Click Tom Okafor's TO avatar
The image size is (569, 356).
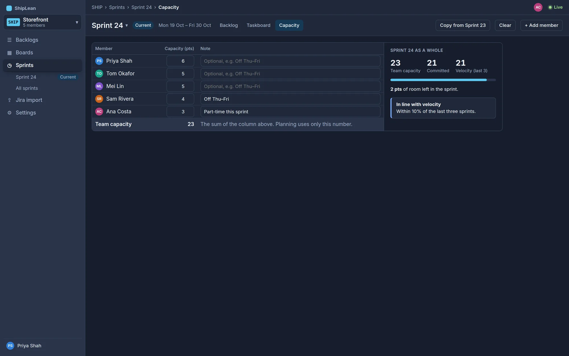[x=99, y=73]
